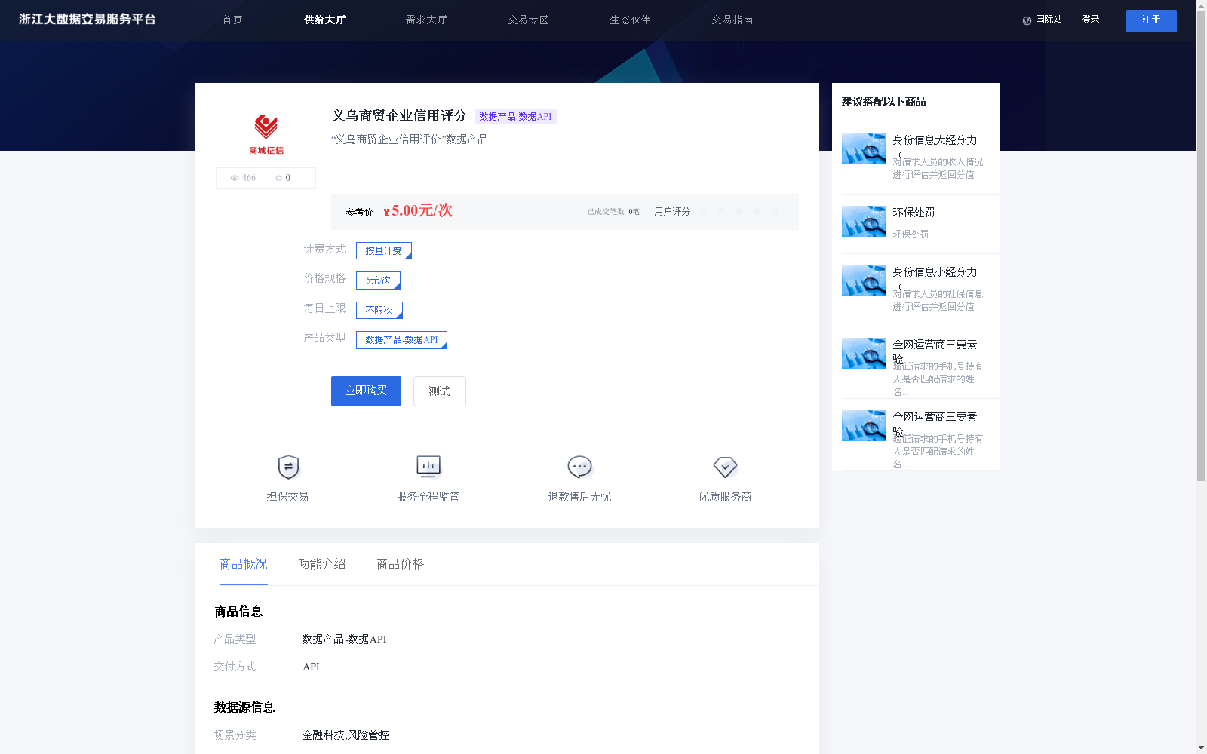Open the 身份信息小经分力 product thumbnail
Image resolution: width=1207 pixels, height=754 pixels.
(864, 280)
